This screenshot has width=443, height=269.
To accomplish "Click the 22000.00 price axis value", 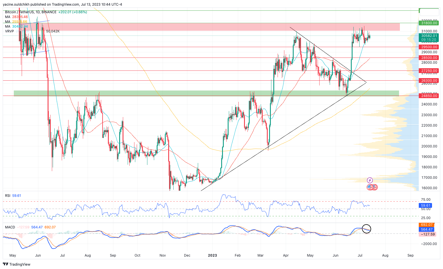I will pos(429,125).
